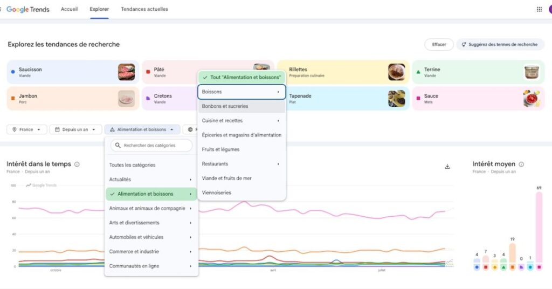552x289 pixels.
Task: Choose Épiceries et magasins d'alimentation
Action: [x=241, y=135]
